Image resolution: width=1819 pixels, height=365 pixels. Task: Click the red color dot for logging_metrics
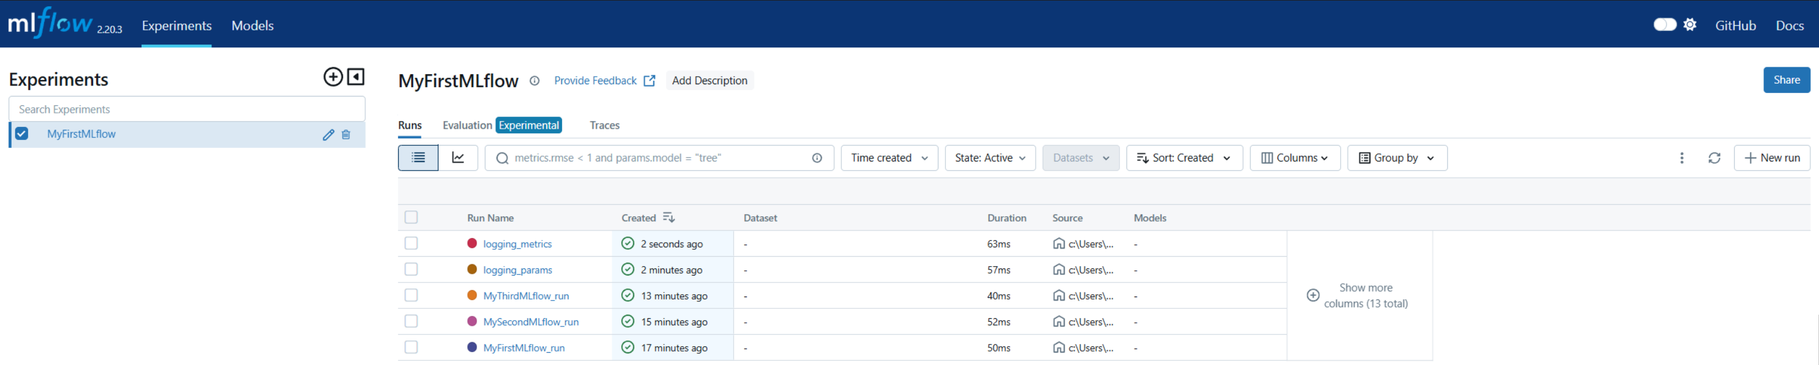tap(472, 243)
